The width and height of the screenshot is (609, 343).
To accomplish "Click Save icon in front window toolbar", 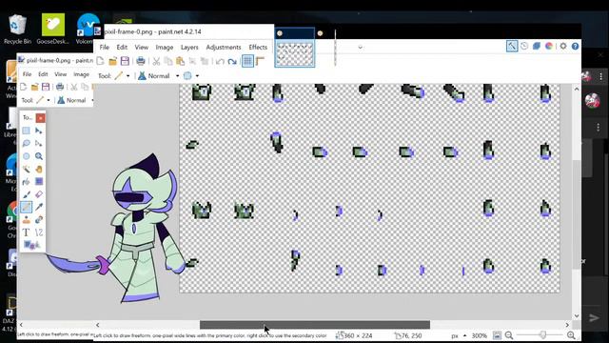I will pos(125,61).
